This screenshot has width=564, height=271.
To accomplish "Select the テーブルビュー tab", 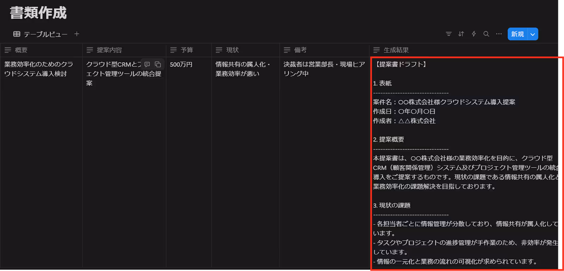I will pyautogui.click(x=41, y=34).
